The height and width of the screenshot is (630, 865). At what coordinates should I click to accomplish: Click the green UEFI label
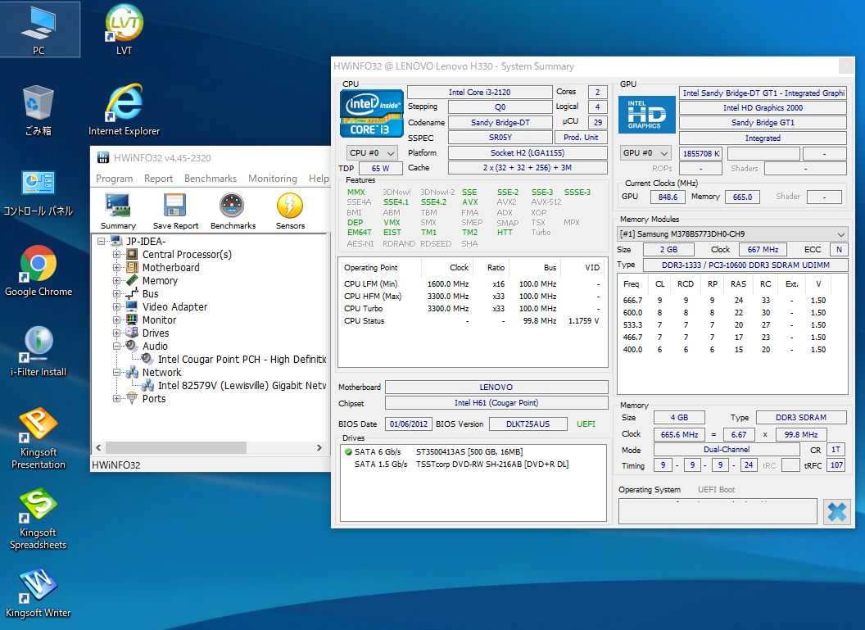[586, 424]
